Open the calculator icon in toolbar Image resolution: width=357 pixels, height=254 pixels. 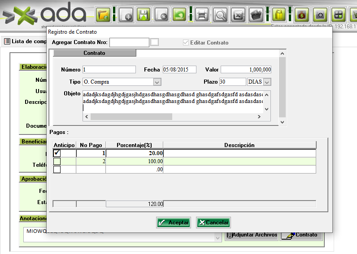[338, 15]
